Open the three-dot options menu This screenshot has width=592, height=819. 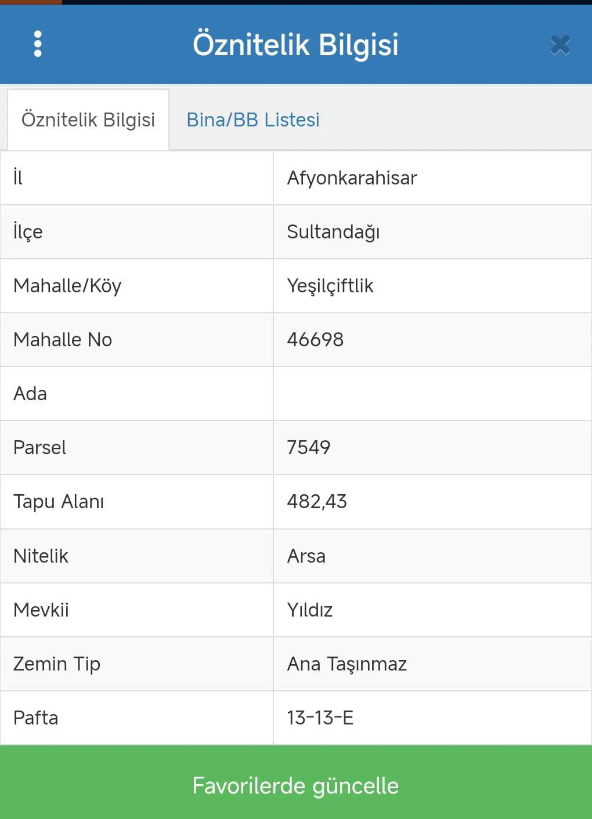[x=38, y=44]
